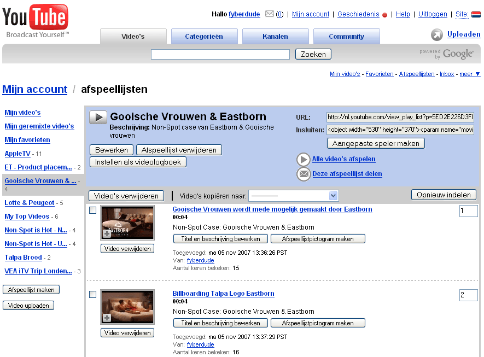The width and height of the screenshot is (484, 357).
Task: Click Video verwijderen under first video
Action: (x=127, y=249)
